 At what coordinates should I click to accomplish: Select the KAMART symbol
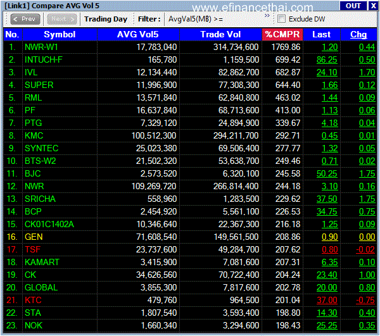[42, 262]
